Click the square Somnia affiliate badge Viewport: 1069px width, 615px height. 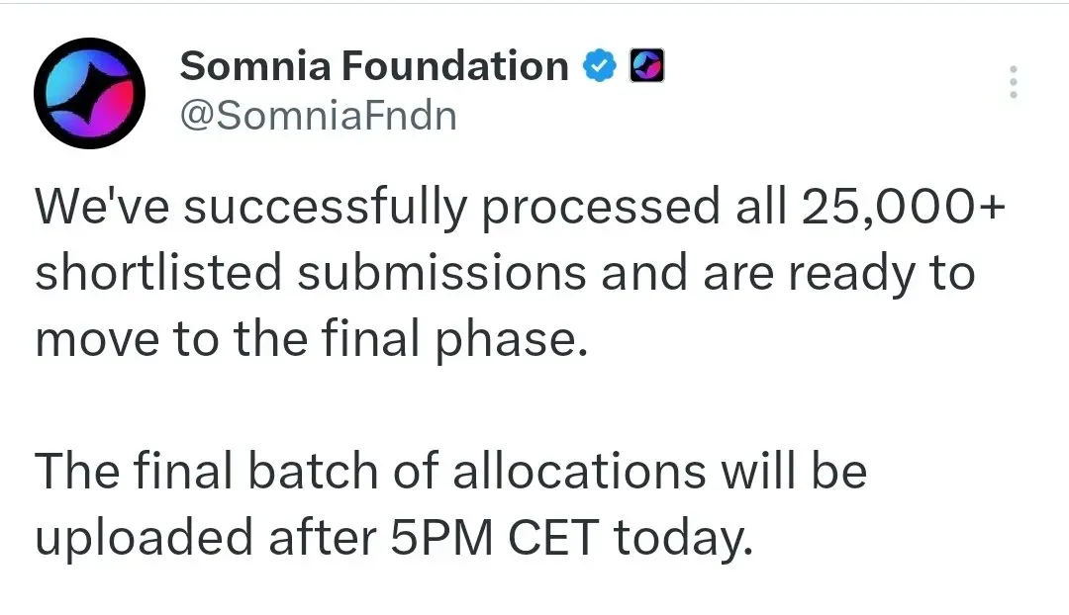click(x=646, y=66)
